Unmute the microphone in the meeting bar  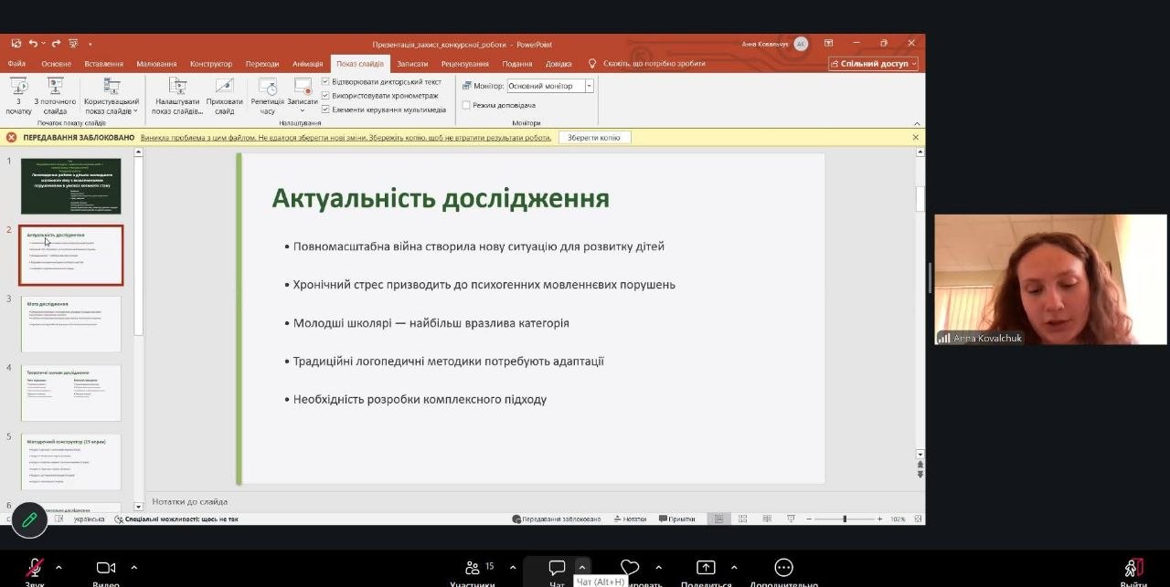tap(35, 569)
